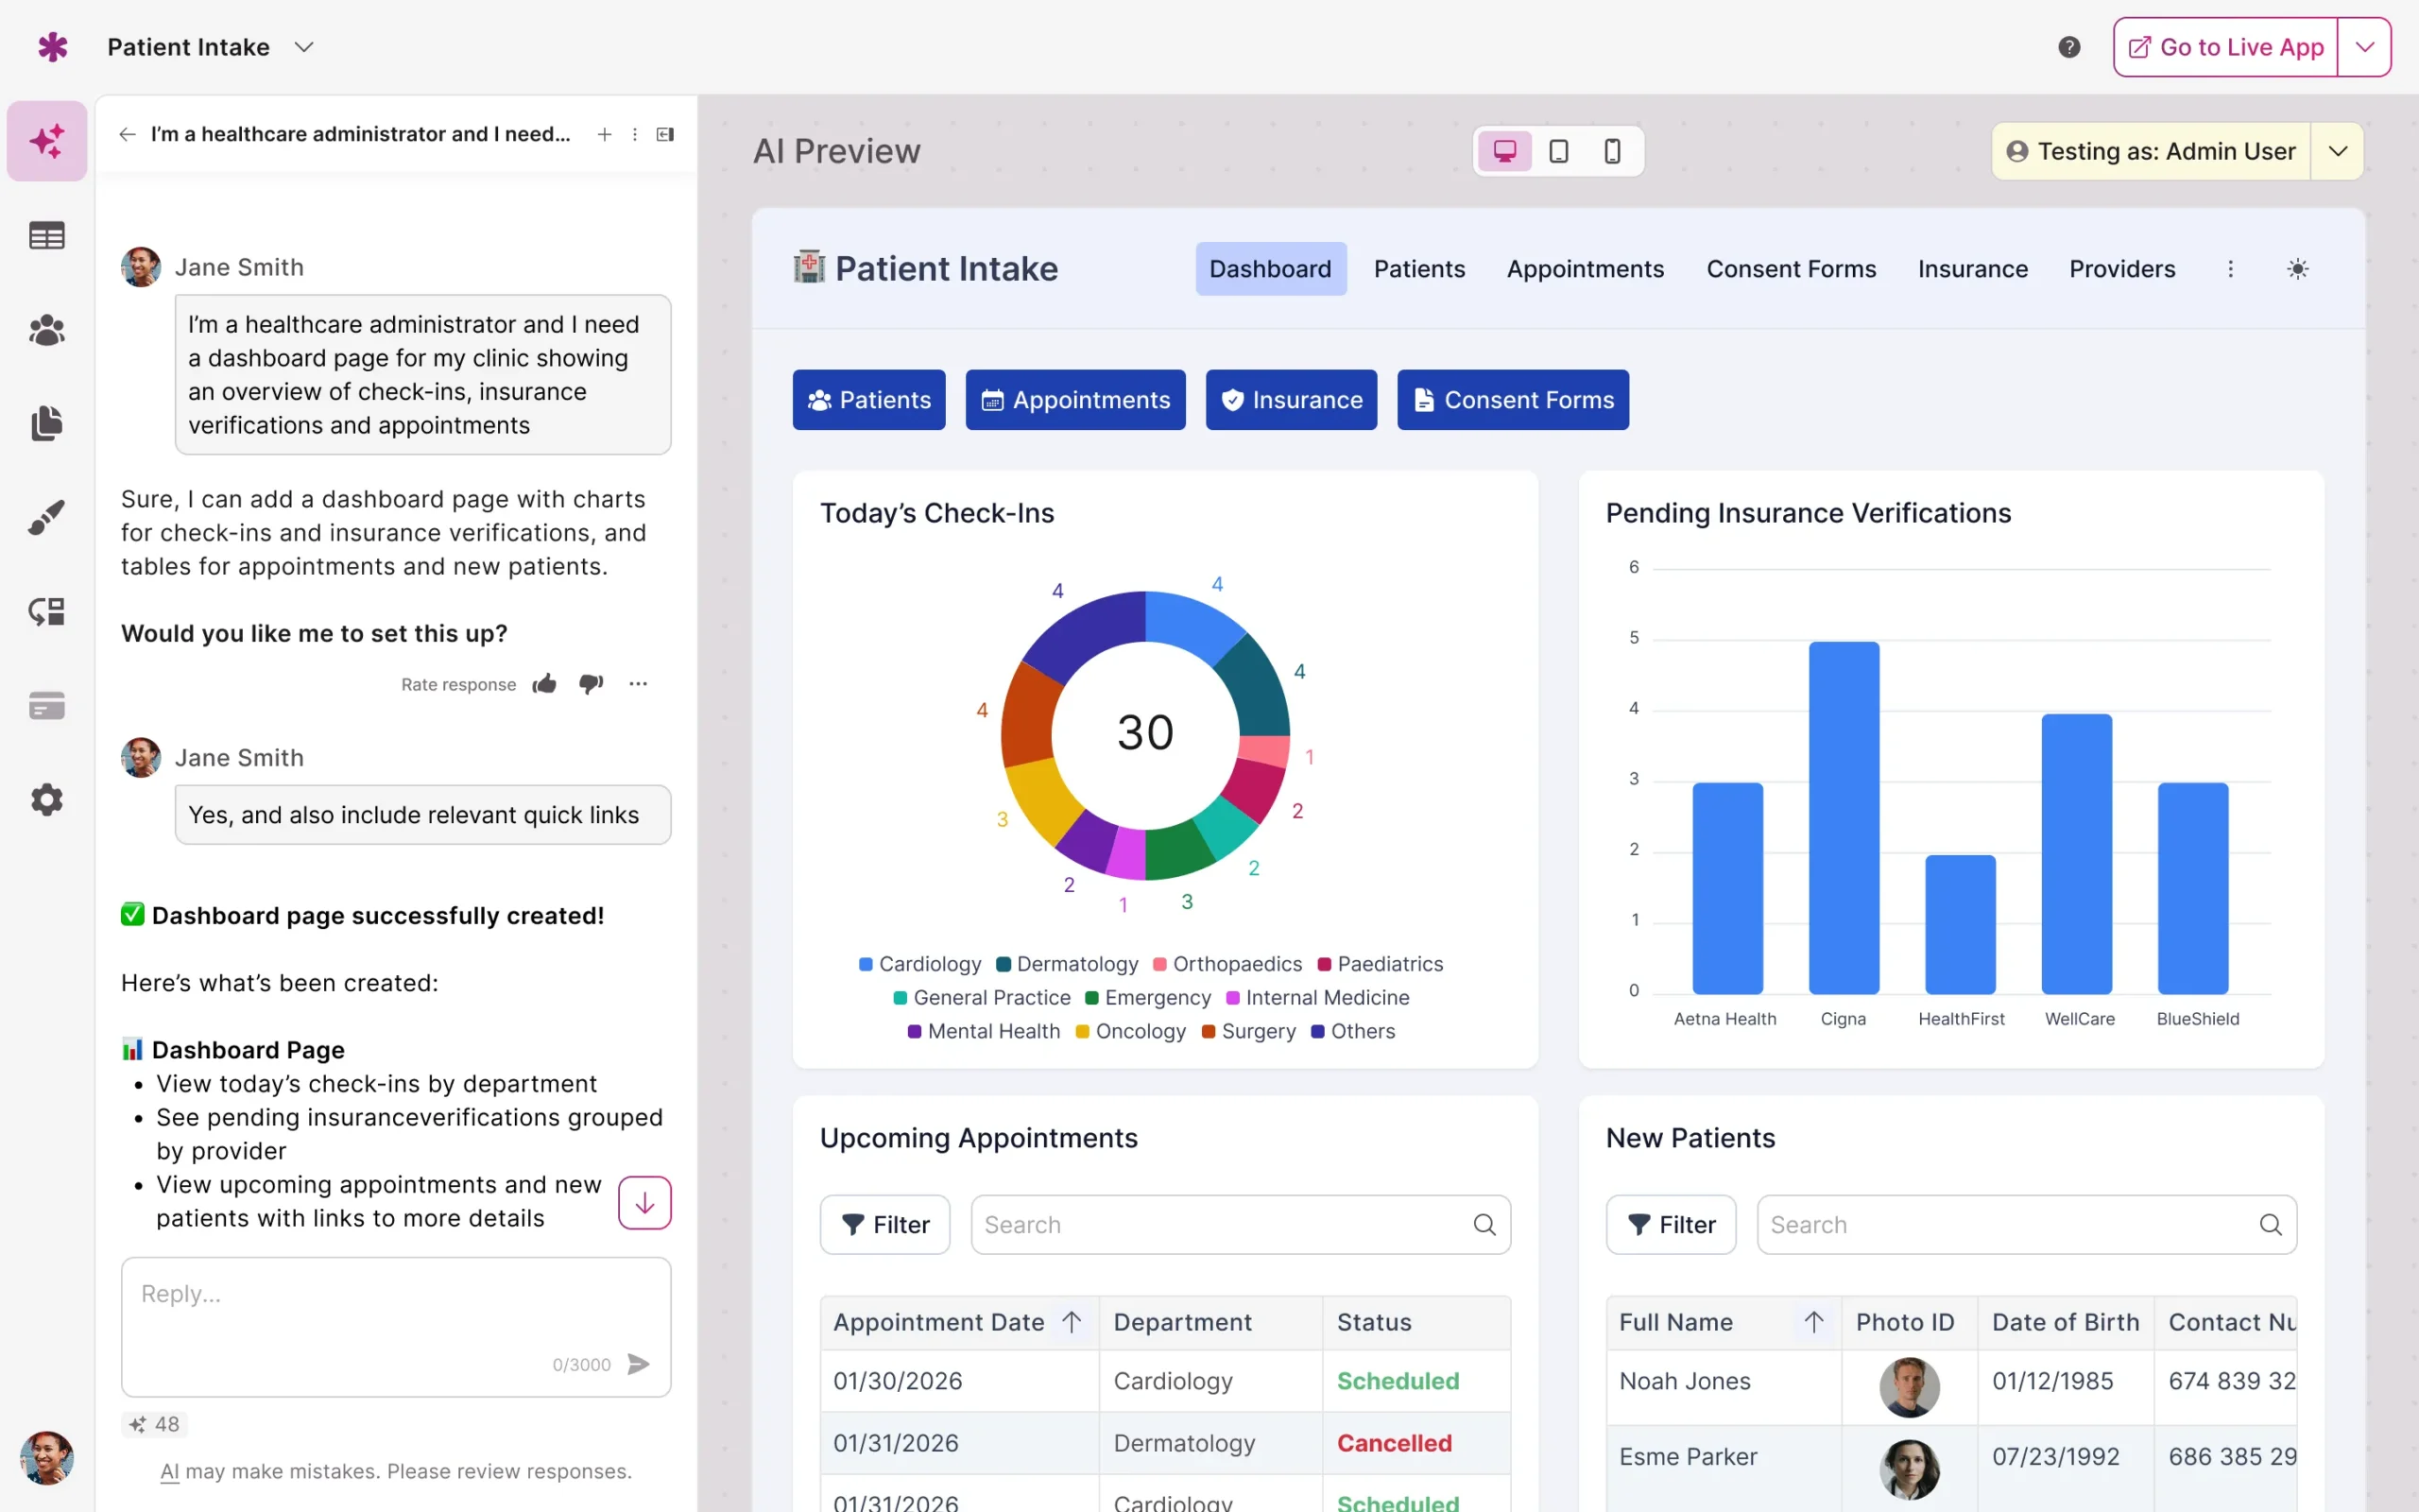Click the help question mark icon
This screenshot has height=1512, width=2419.
click(2068, 47)
